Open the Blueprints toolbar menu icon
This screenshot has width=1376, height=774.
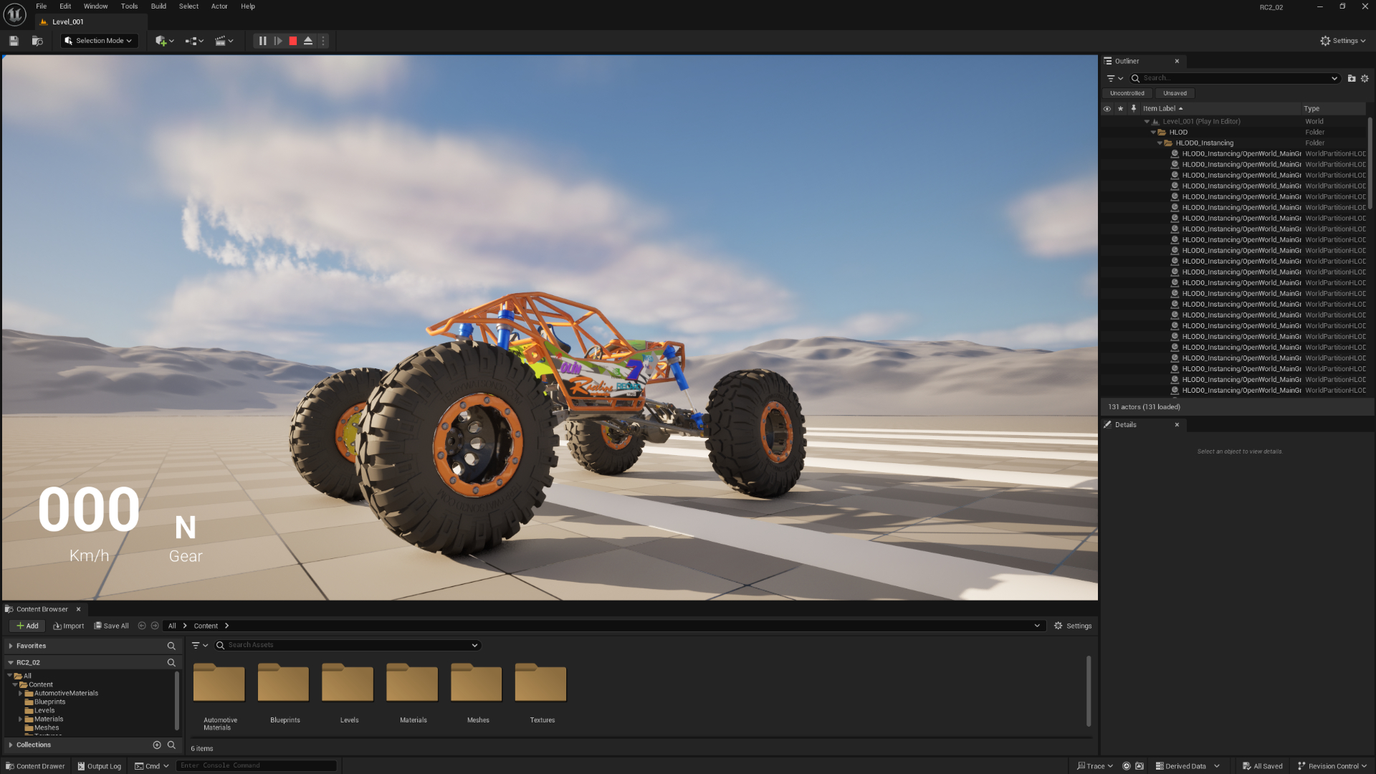click(194, 41)
